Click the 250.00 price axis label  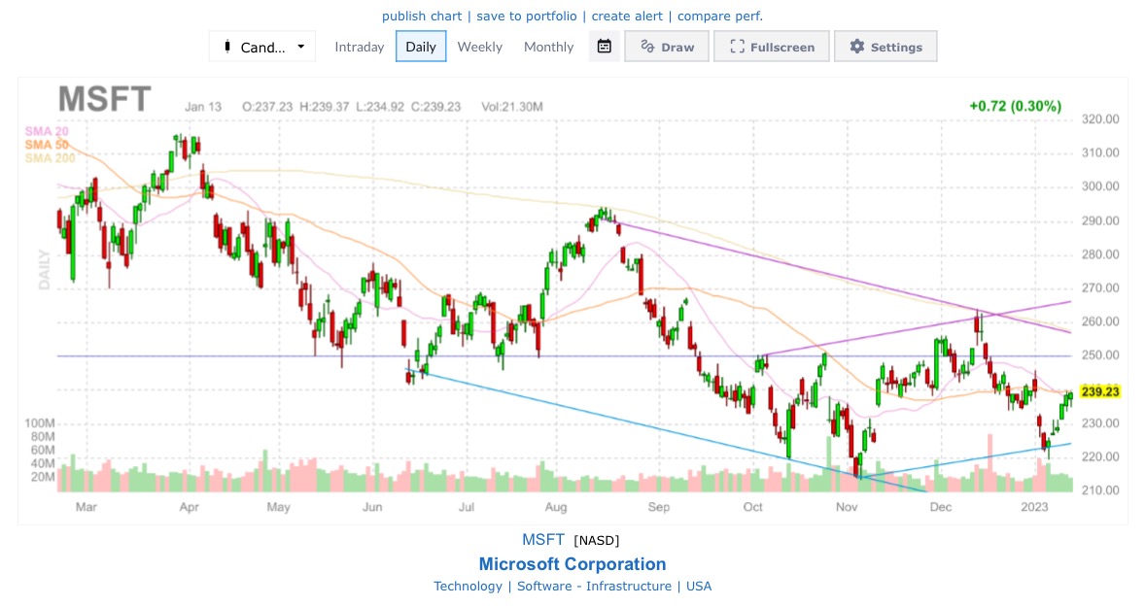tap(1100, 355)
